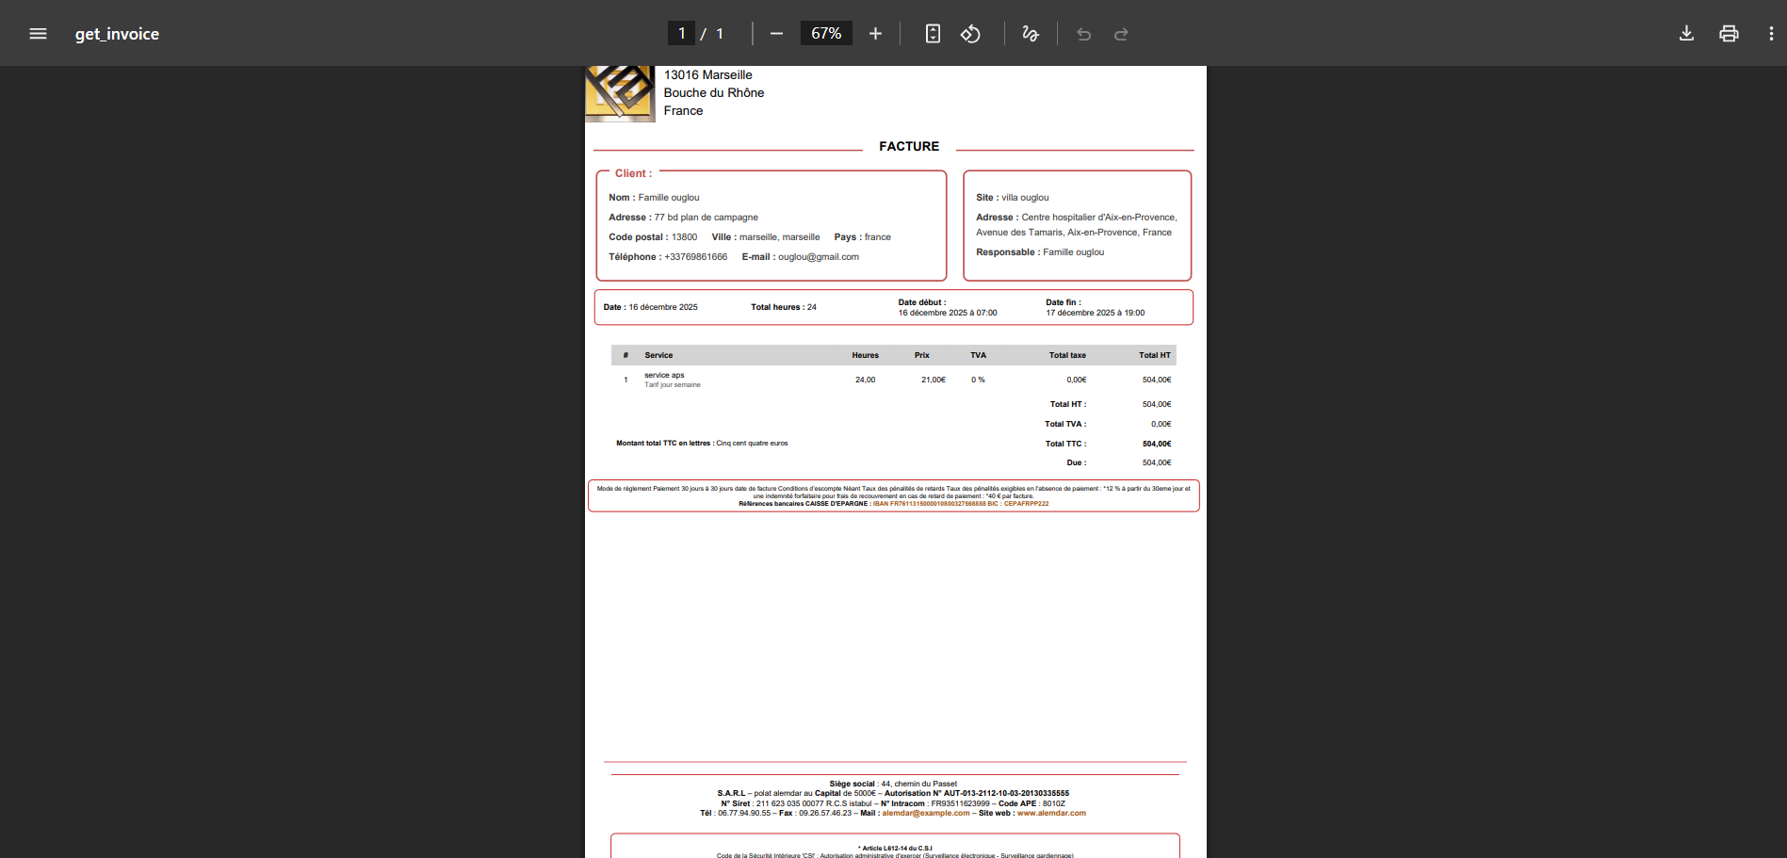Image resolution: width=1787 pixels, height=858 pixels.
Task: Open the www.alemdar.com website link
Action: pos(1051,814)
